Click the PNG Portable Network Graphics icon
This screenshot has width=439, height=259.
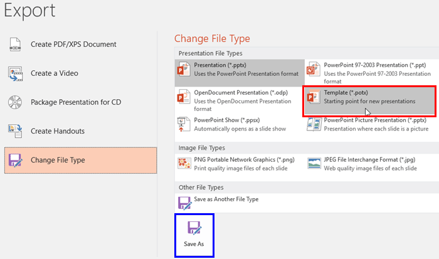[184, 164]
